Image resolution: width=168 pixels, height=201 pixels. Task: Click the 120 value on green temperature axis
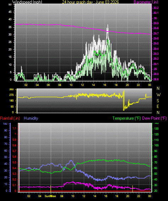click(156, 134)
